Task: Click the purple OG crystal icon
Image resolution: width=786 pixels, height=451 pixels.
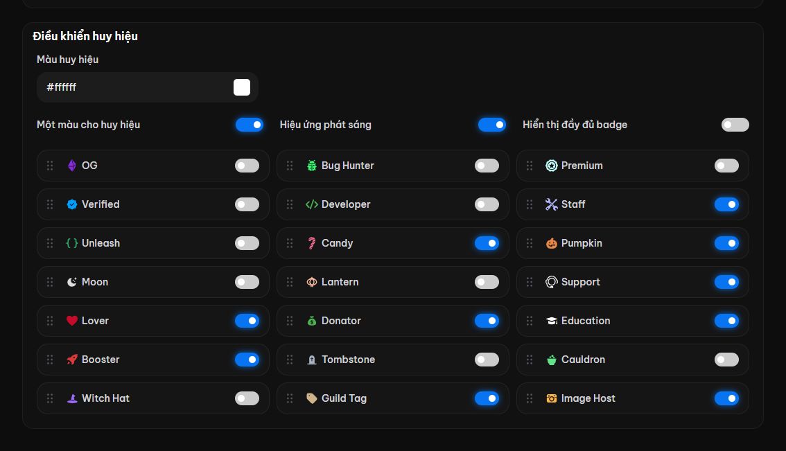Action: (71, 166)
